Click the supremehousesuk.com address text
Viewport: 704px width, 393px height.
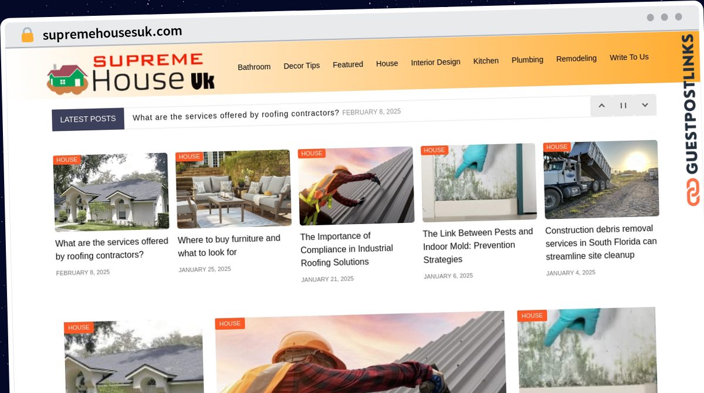[113, 33]
